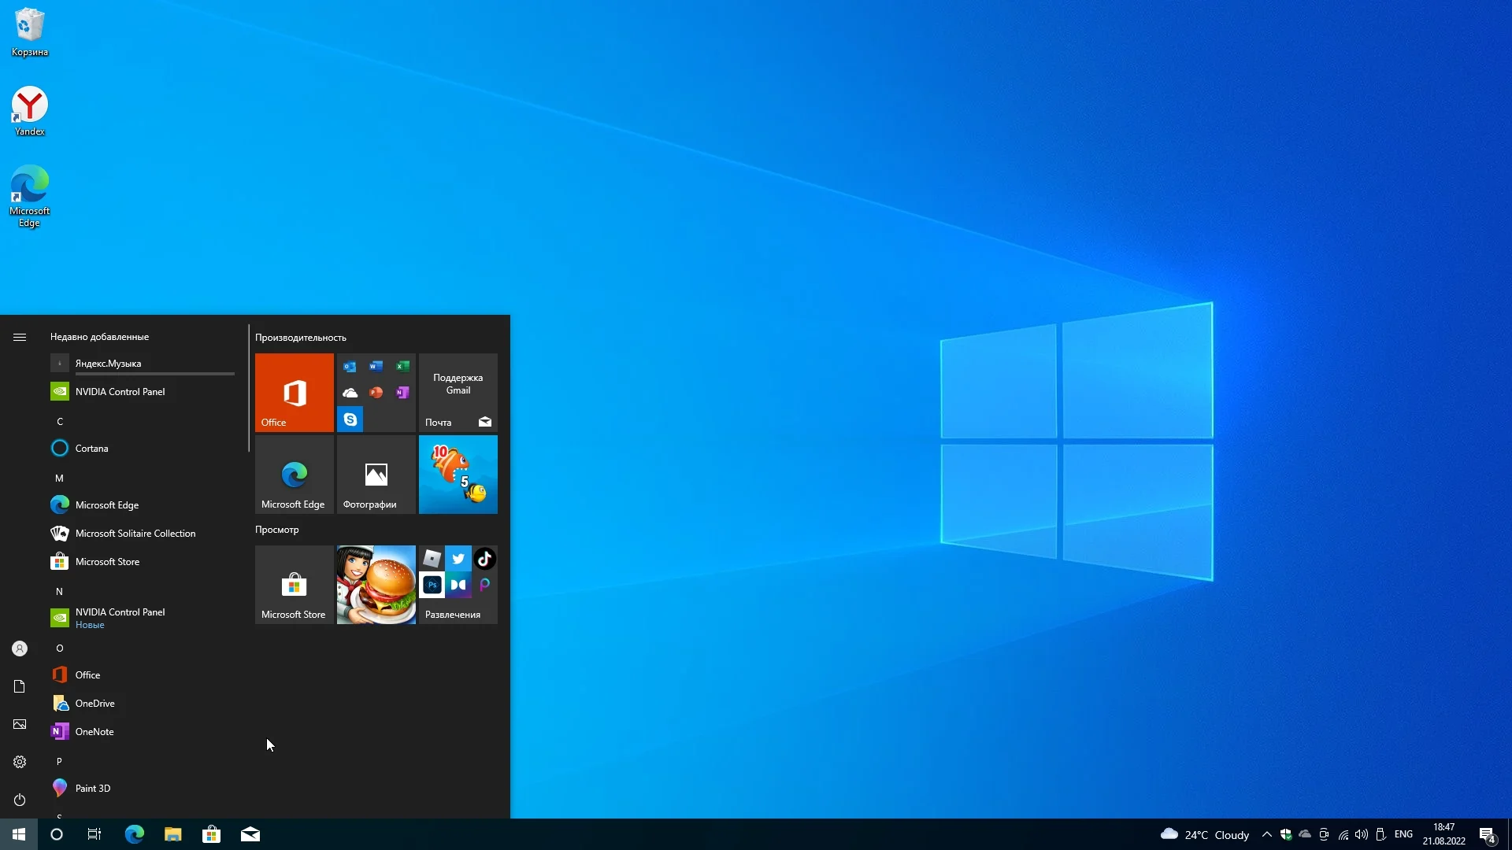
Task: Click letter O section header
Action: [59, 649]
